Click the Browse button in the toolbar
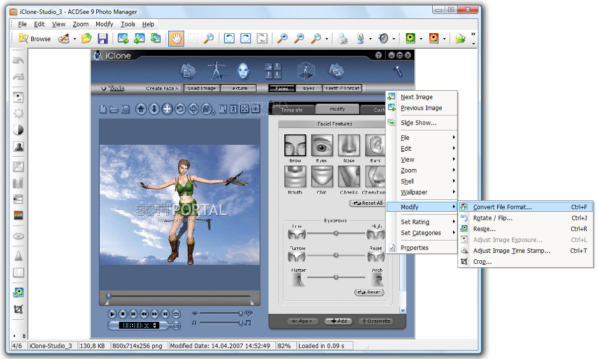The image size is (598, 359). 35,39
